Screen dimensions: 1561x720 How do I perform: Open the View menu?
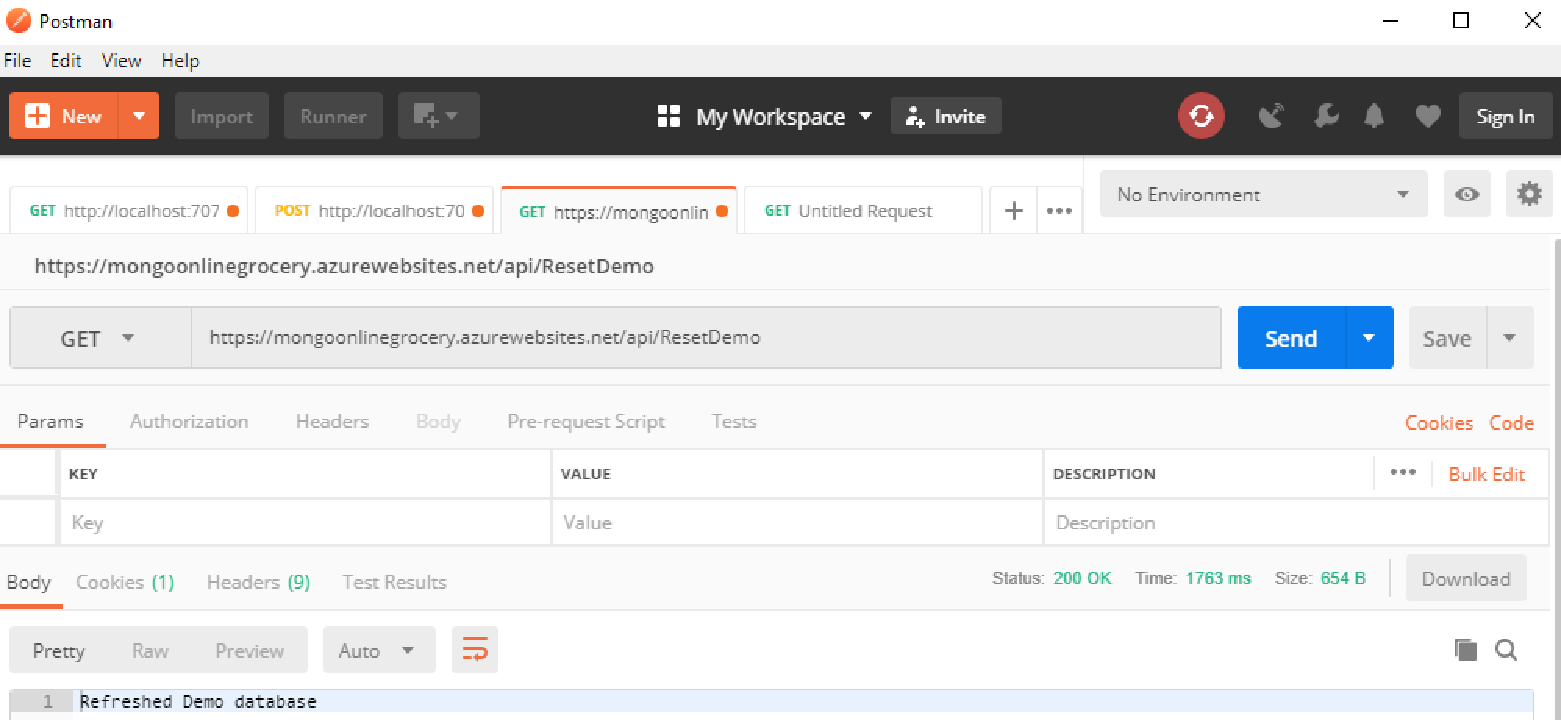[x=121, y=61]
